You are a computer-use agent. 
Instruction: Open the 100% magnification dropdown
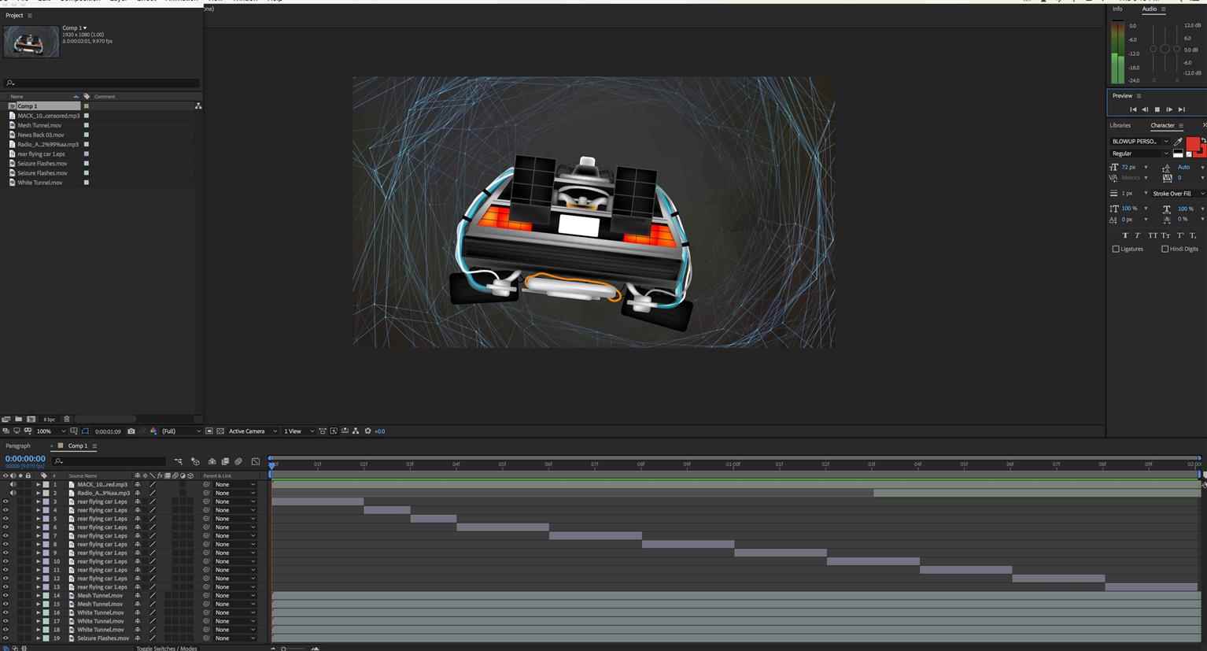[x=51, y=431]
